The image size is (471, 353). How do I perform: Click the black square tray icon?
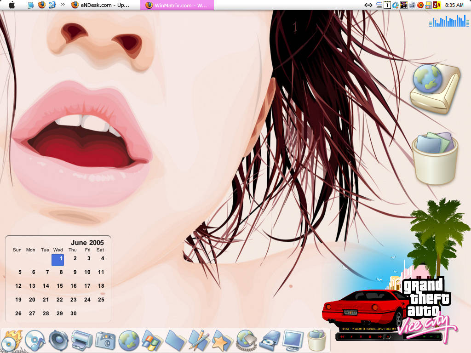tap(404, 5)
